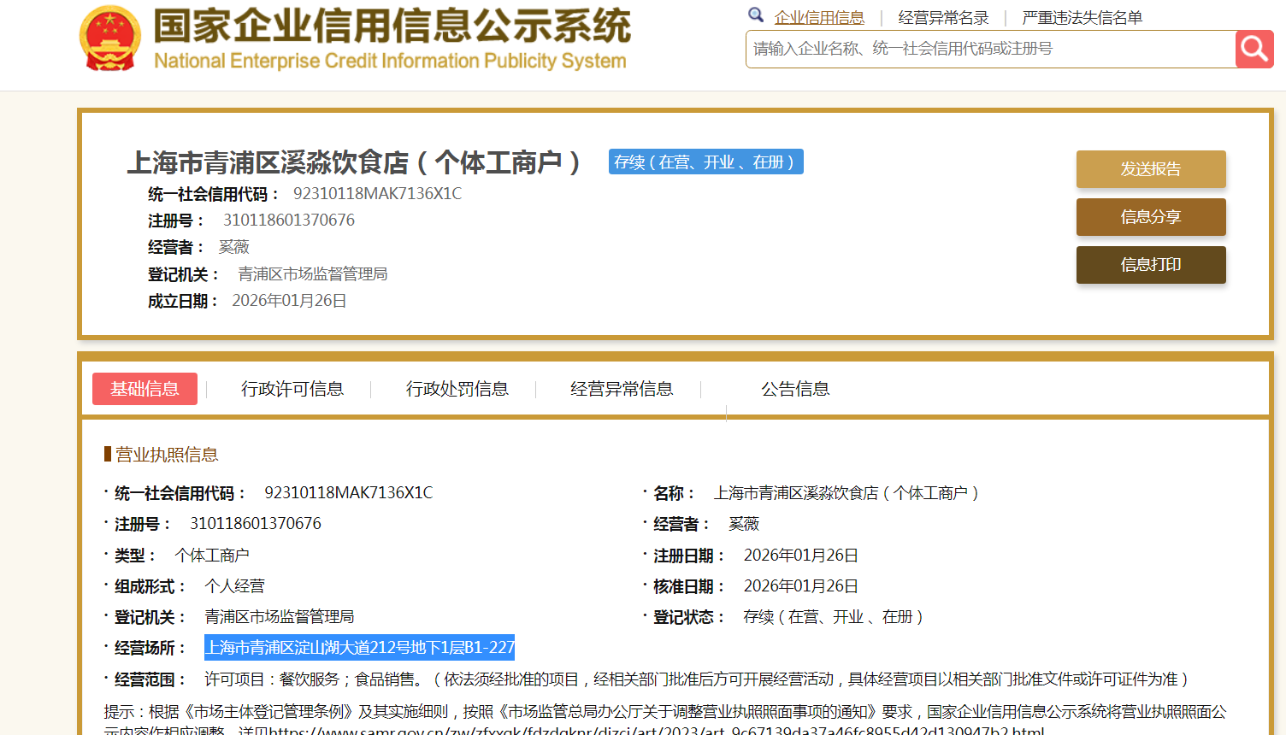Click the highlighted 经营场所 address
This screenshot has width=1286, height=735.
(x=359, y=648)
